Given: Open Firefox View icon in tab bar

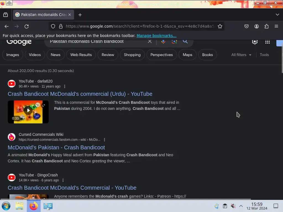Looking at the screenshot, I should (x=6, y=15).
